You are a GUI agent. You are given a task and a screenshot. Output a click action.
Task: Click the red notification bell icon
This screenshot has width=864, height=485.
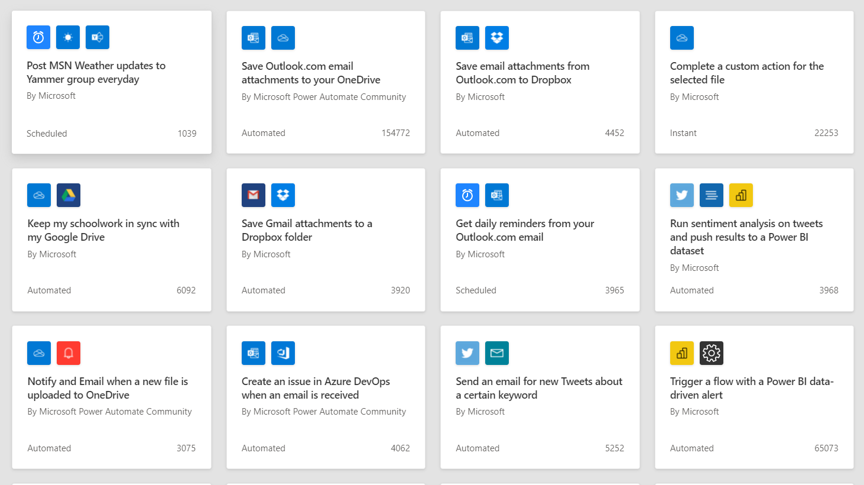69,353
